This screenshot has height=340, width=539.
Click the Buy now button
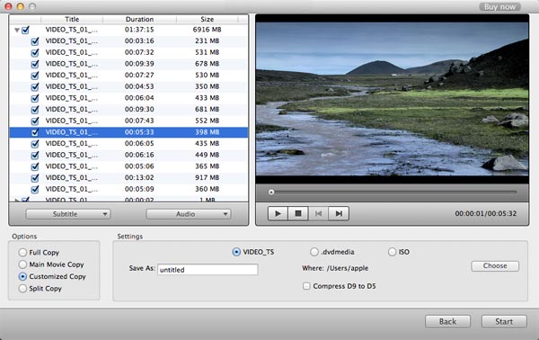point(499,7)
